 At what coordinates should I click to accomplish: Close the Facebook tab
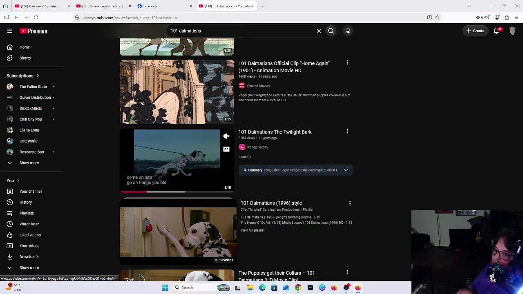pyautogui.click(x=191, y=6)
